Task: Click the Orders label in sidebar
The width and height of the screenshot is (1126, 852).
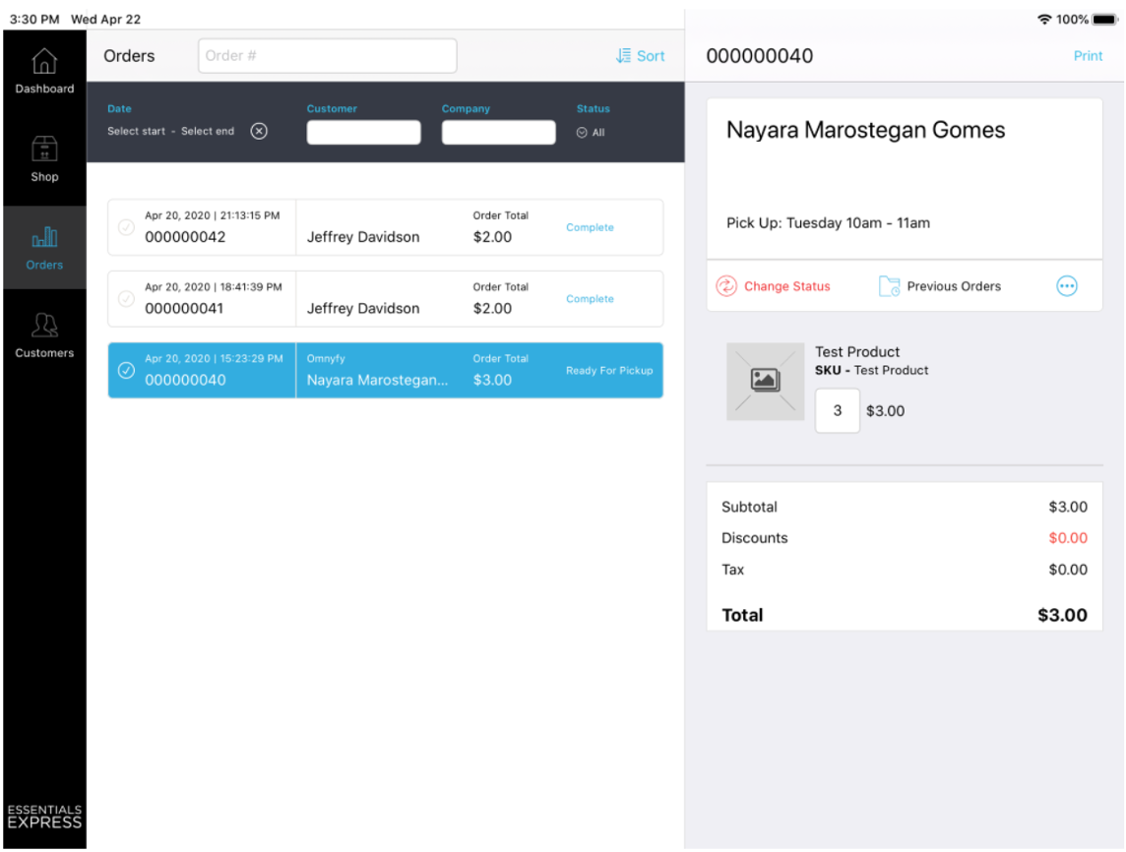Action: 44,266
